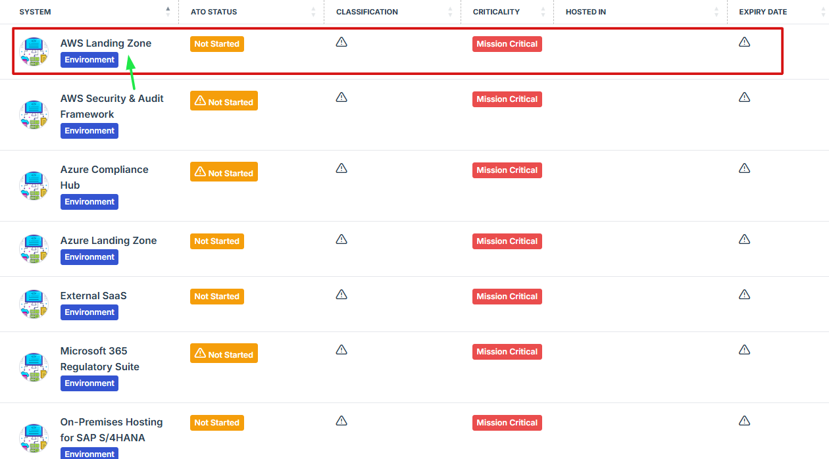Sort by the Criticality column header
Screen dimensions: 829x459
point(496,12)
